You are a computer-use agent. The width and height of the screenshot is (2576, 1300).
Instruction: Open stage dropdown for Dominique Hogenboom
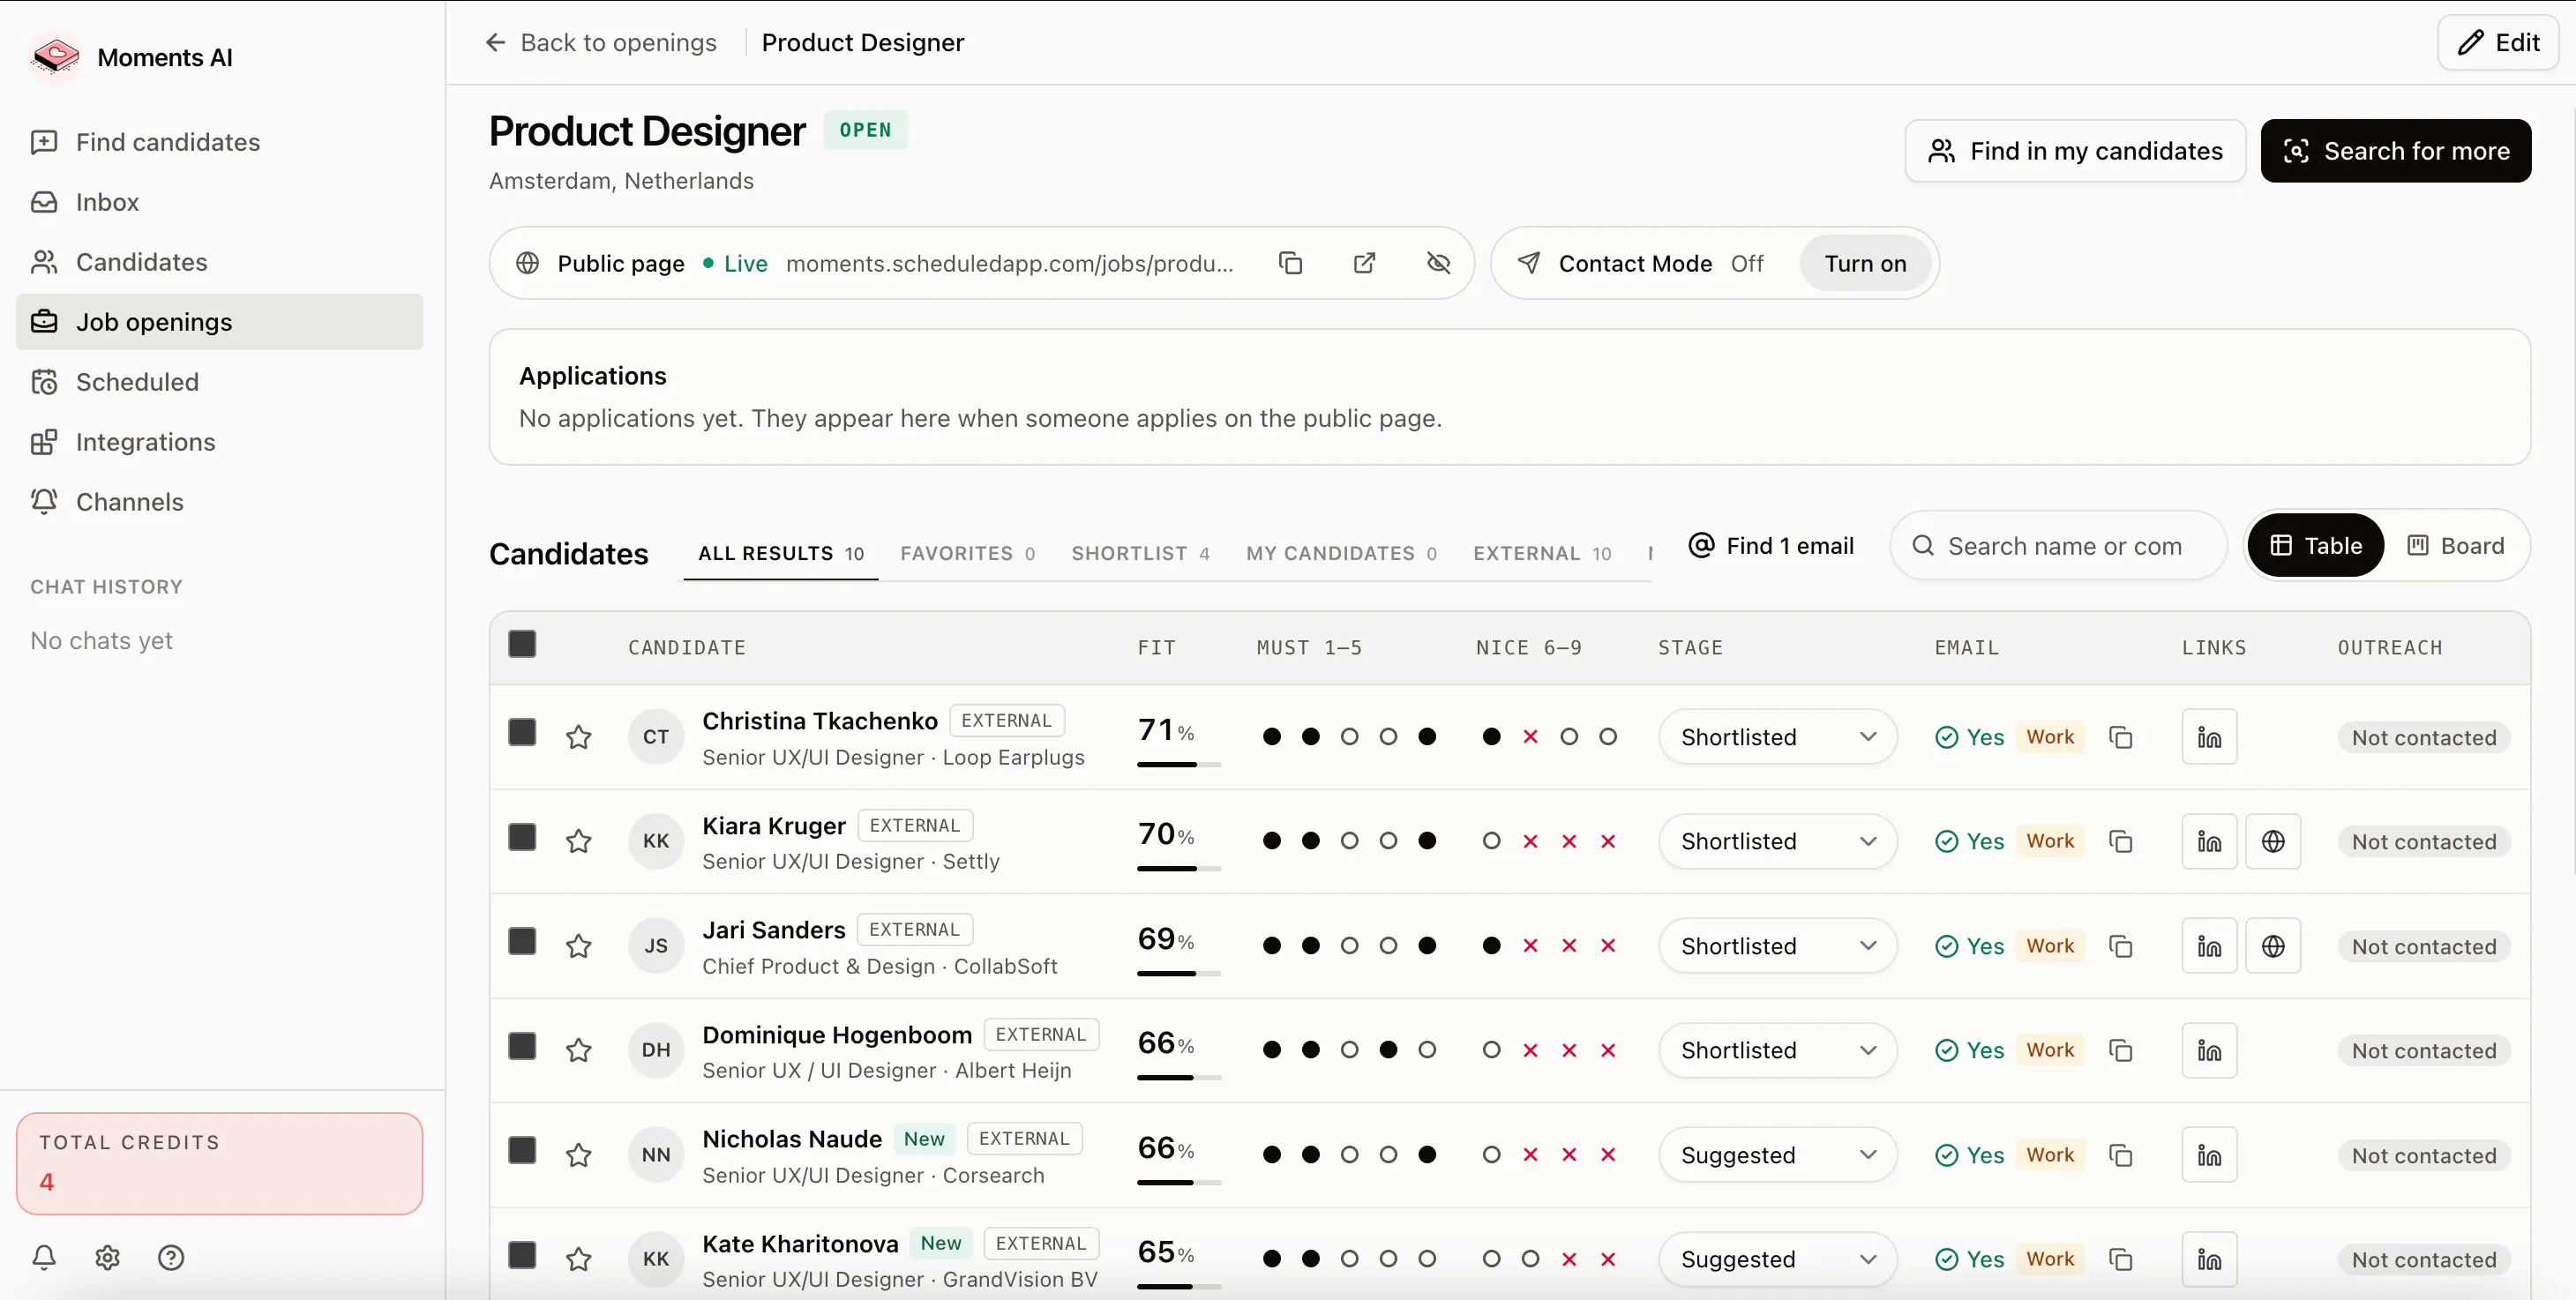tap(1777, 1050)
